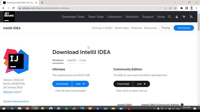The width and height of the screenshot is (200, 112).
Task: Open the Team Tools menu
Action: pos(96,17)
